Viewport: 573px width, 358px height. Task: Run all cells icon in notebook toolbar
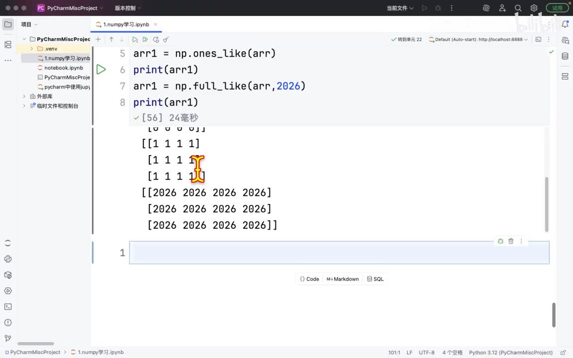tap(145, 39)
